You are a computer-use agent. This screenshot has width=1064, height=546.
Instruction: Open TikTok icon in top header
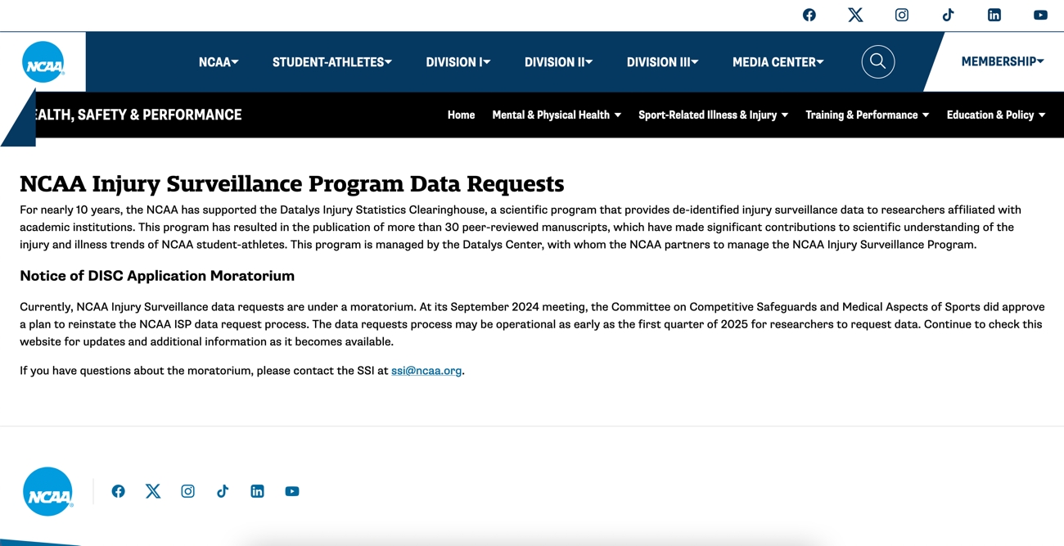(x=948, y=15)
